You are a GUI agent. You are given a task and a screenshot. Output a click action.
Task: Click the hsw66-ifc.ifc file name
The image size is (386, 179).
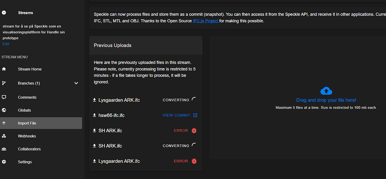point(111,115)
